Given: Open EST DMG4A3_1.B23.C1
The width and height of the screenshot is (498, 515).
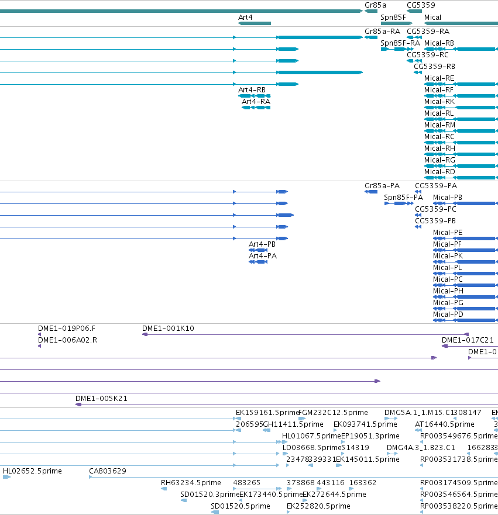Looking at the screenshot, I should click(x=393, y=454).
